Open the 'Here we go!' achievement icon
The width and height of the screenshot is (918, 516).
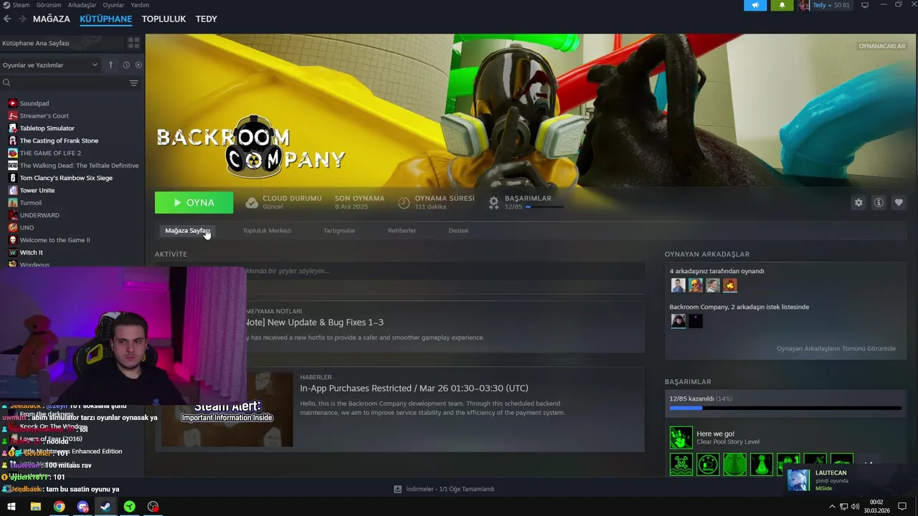tap(681, 437)
